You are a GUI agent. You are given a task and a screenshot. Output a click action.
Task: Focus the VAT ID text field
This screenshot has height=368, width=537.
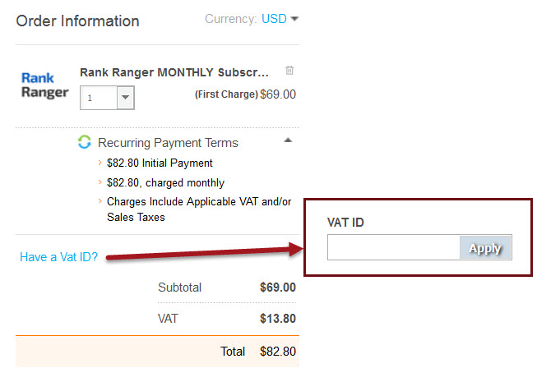coord(393,247)
